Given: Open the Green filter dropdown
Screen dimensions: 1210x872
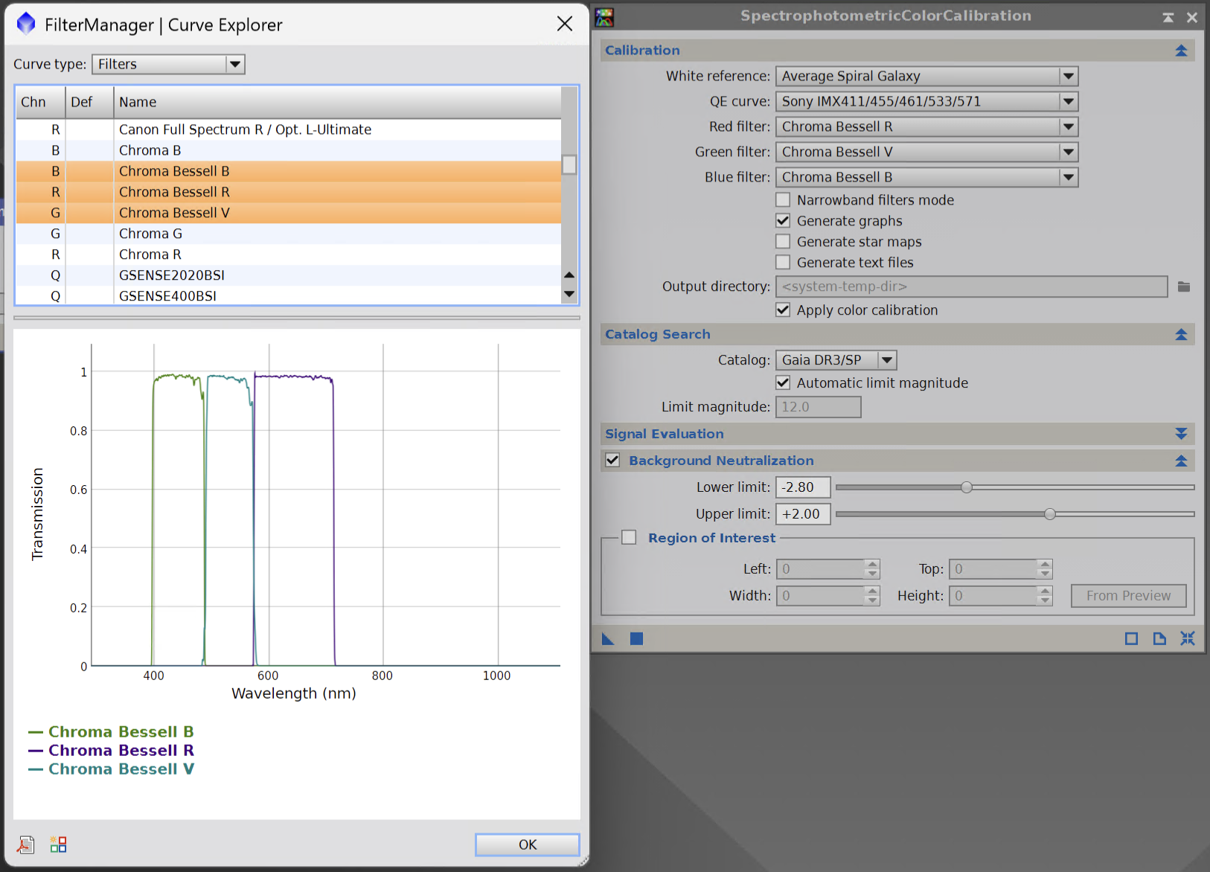Looking at the screenshot, I should click(x=926, y=152).
